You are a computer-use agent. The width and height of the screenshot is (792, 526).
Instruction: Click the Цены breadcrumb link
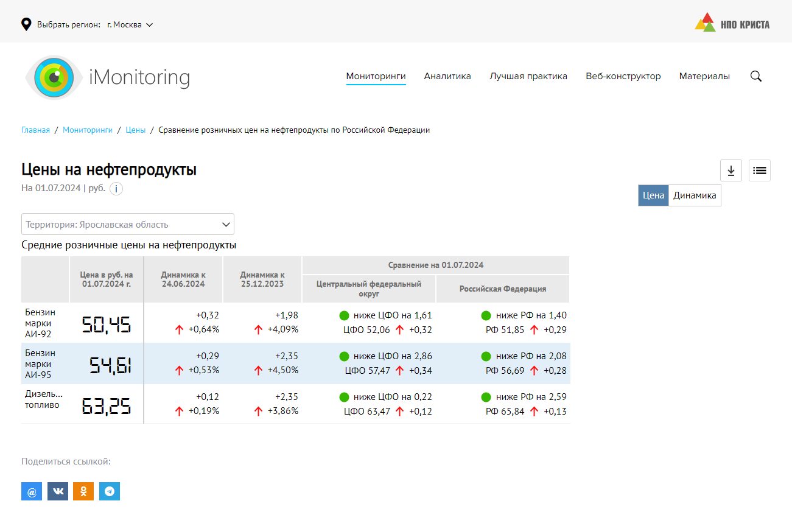[x=136, y=130]
